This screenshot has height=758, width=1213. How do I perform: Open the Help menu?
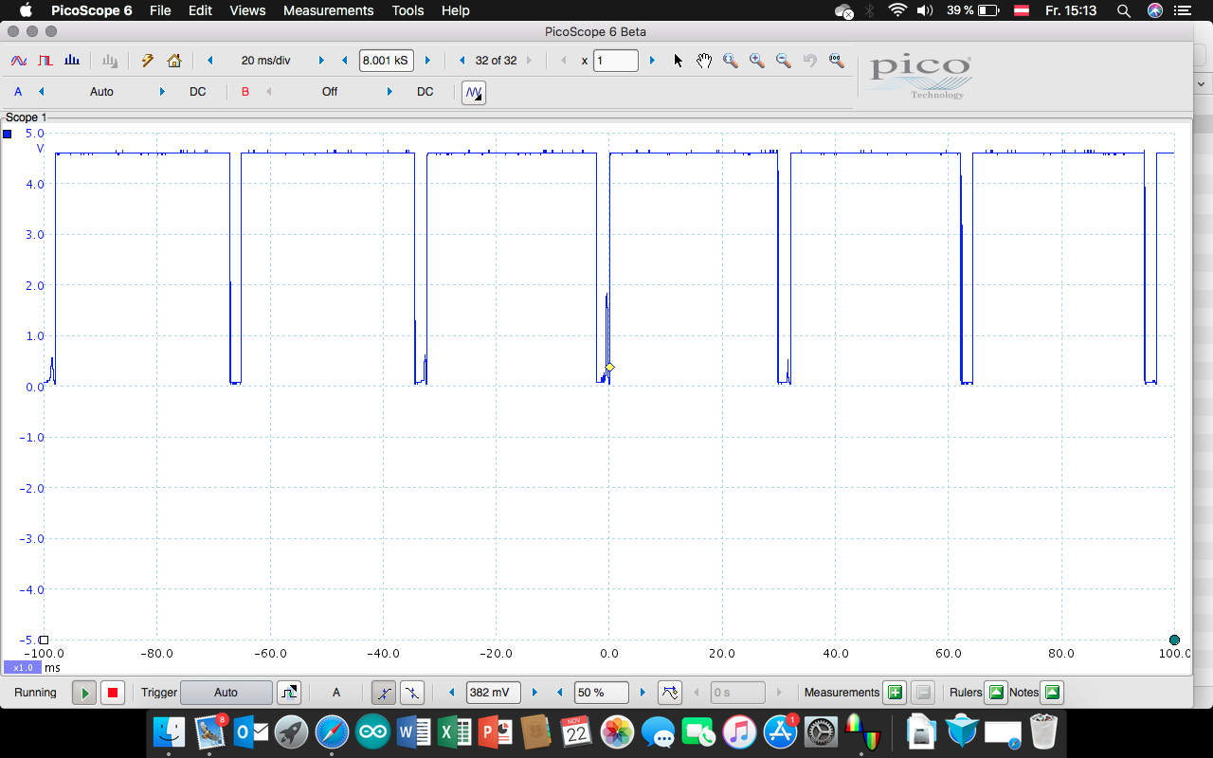(x=455, y=10)
